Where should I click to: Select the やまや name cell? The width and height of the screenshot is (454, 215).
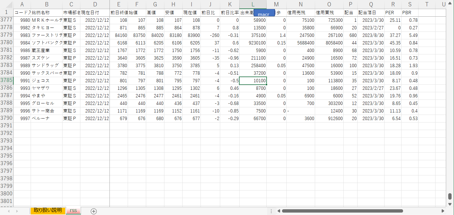click(x=46, y=96)
